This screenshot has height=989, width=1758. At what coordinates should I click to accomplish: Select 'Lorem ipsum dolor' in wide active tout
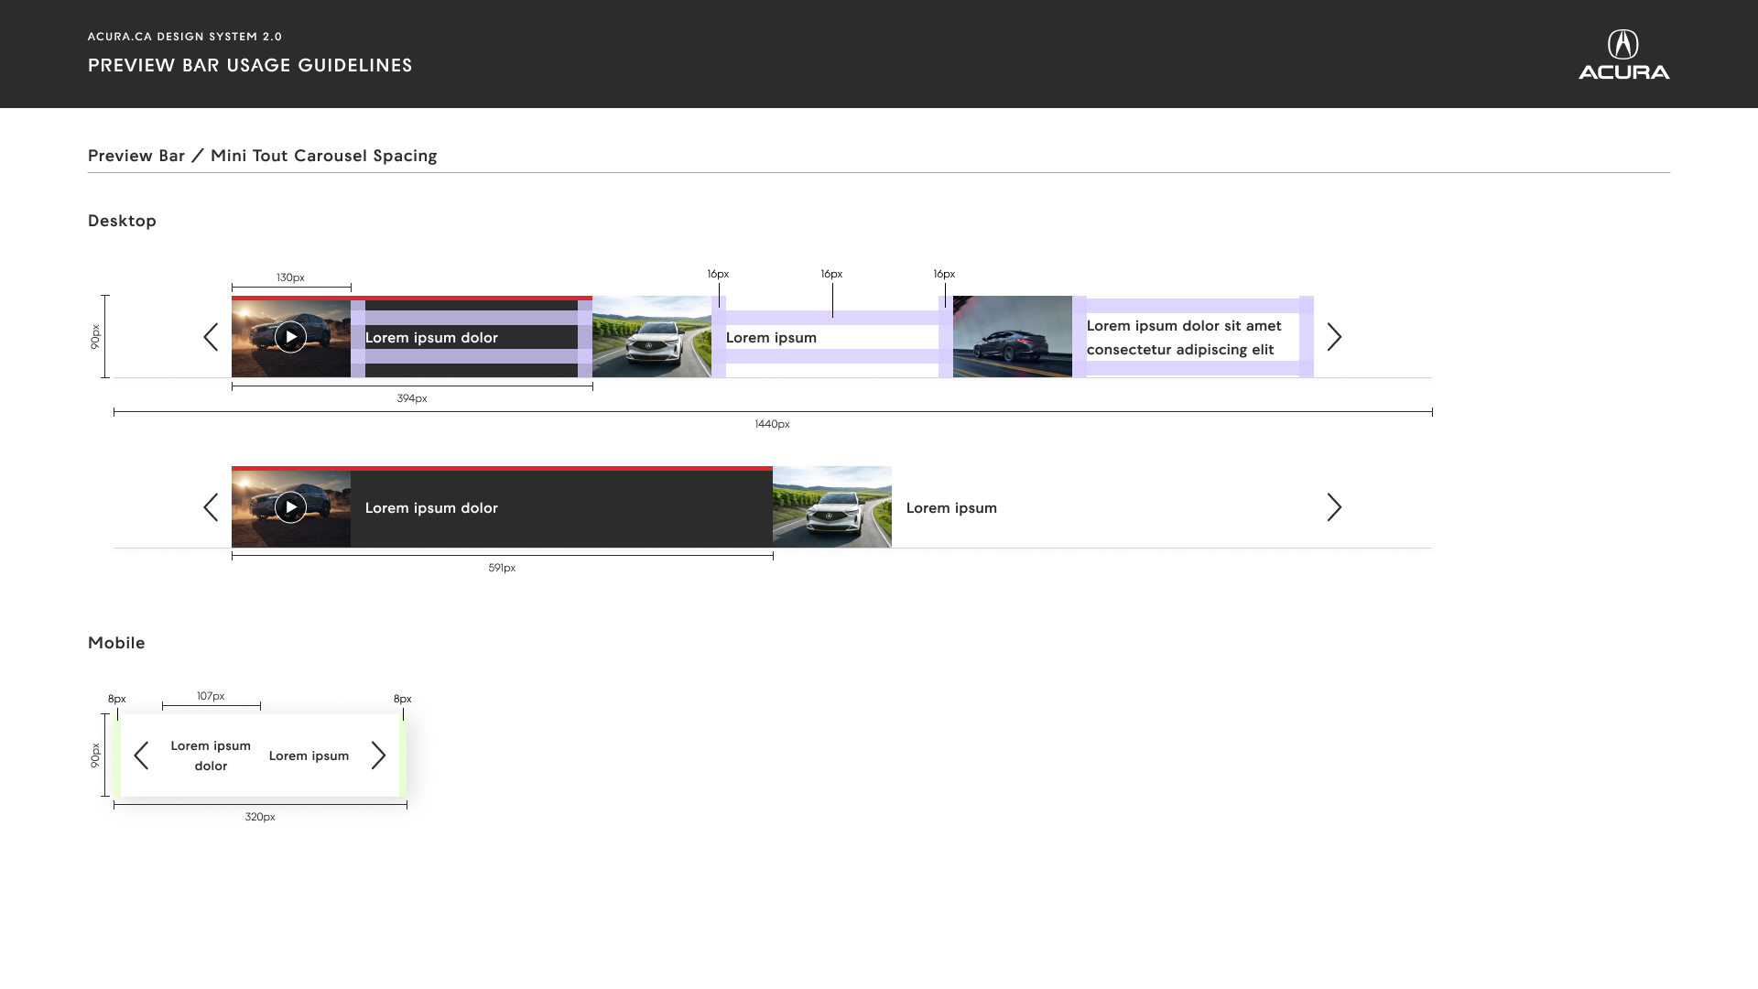pos(431,508)
